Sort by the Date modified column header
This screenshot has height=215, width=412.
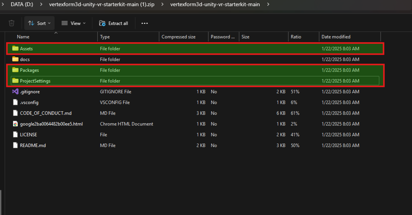click(336, 37)
